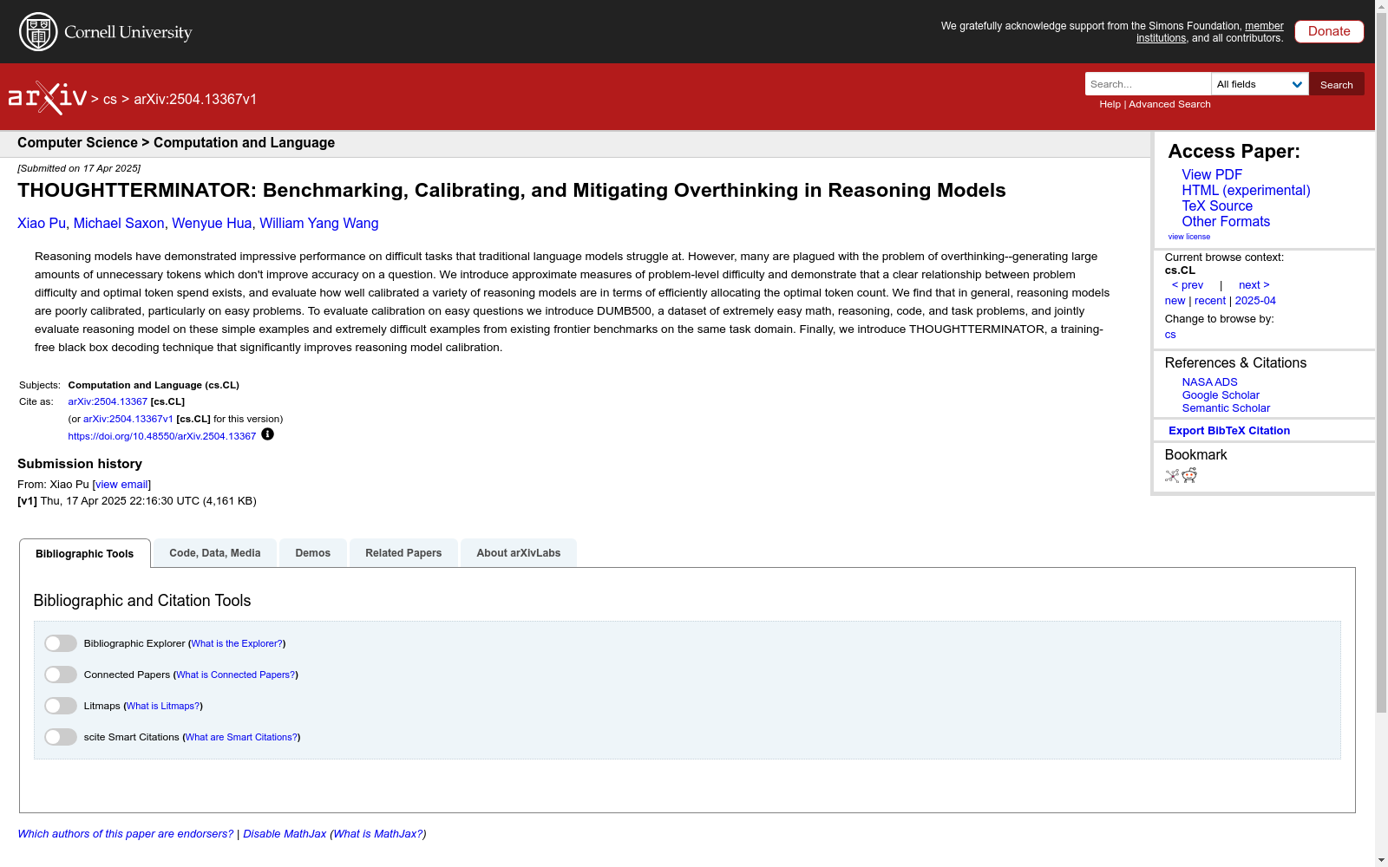Click member institutions link
This screenshot has width=1388, height=867.
(x=1210, y=32)
